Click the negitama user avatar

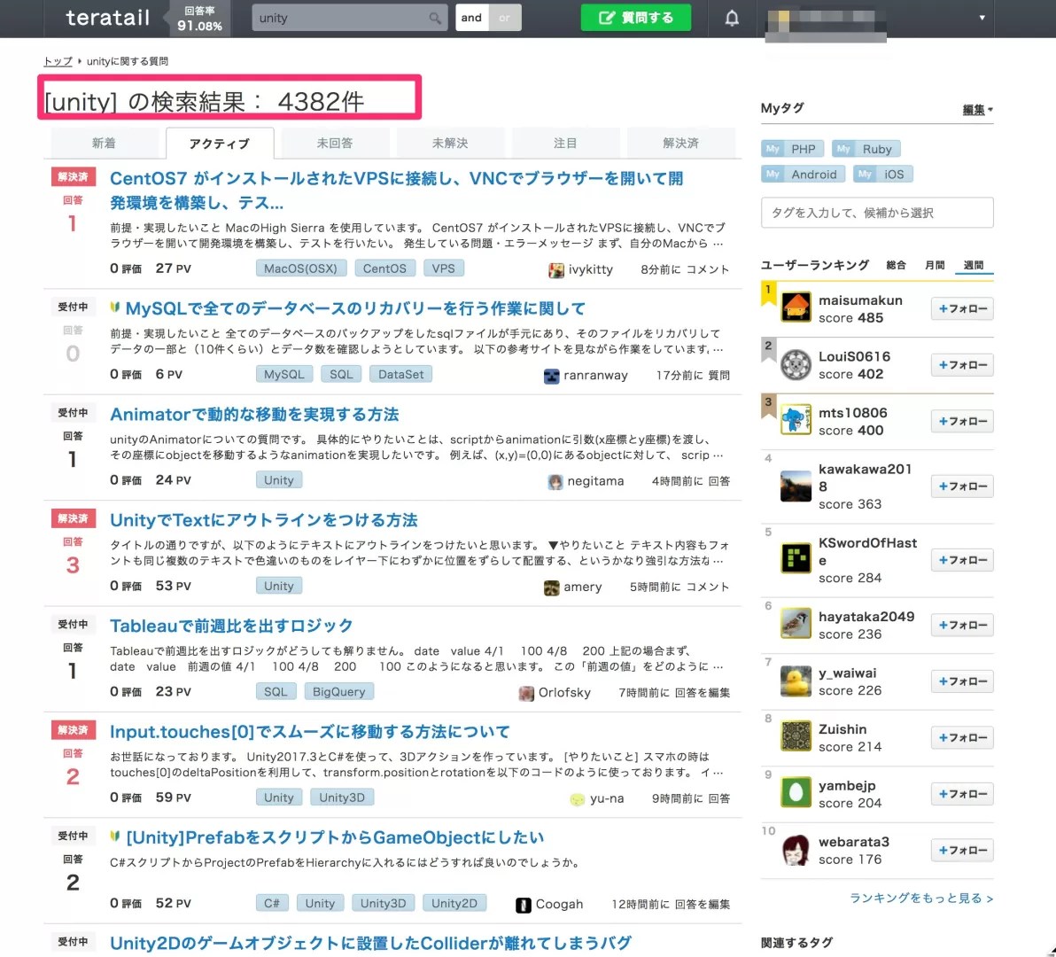[555, 481]
